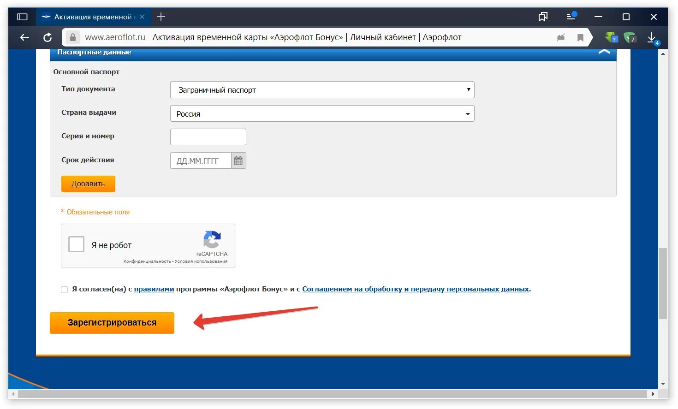Maximize the browser window
The width and height of the screenshot is (678, 409).
coord(626,17)
